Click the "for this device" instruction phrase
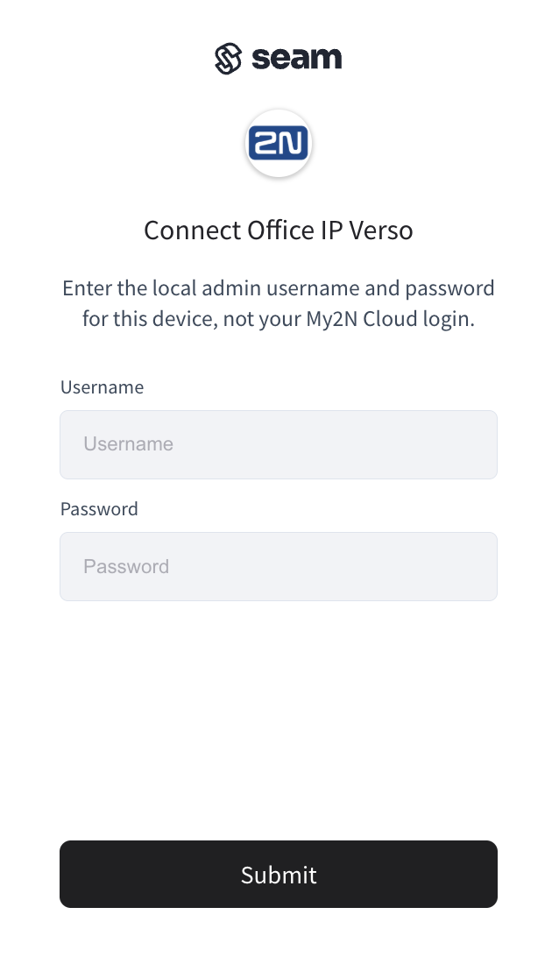The height and width of the screenshot is (957, 559). (148, 319)
